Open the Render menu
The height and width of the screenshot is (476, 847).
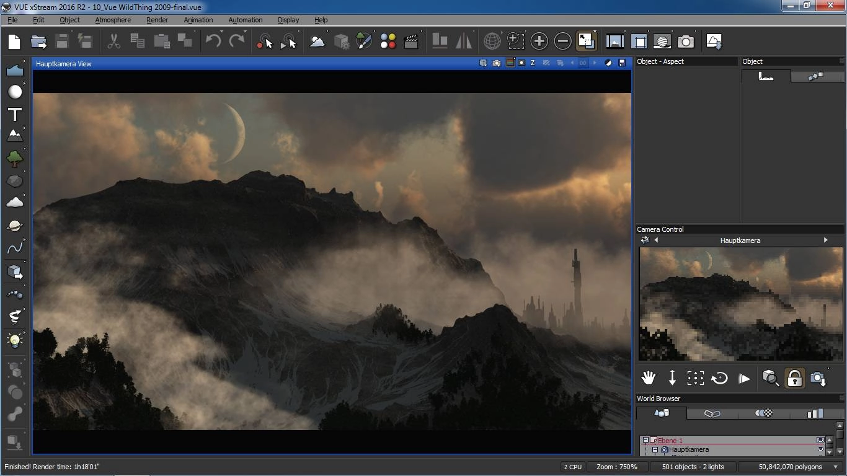pos(157,20)
